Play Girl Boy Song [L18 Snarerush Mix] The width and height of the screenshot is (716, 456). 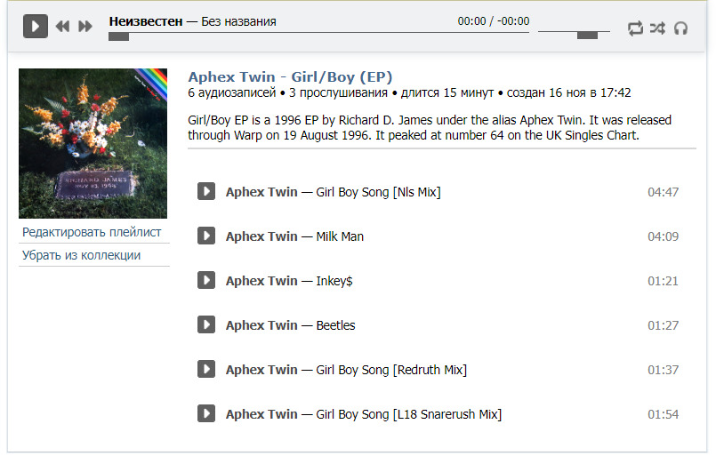tap(206, 413)
